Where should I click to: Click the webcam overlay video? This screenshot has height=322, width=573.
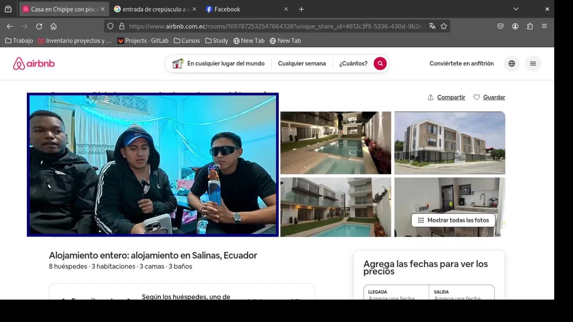tap(153, 165)
